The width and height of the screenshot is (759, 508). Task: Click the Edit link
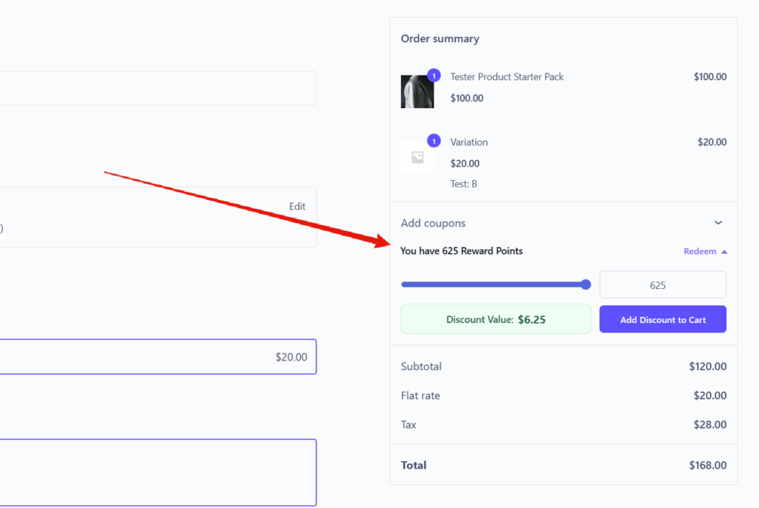pos(297,207)
